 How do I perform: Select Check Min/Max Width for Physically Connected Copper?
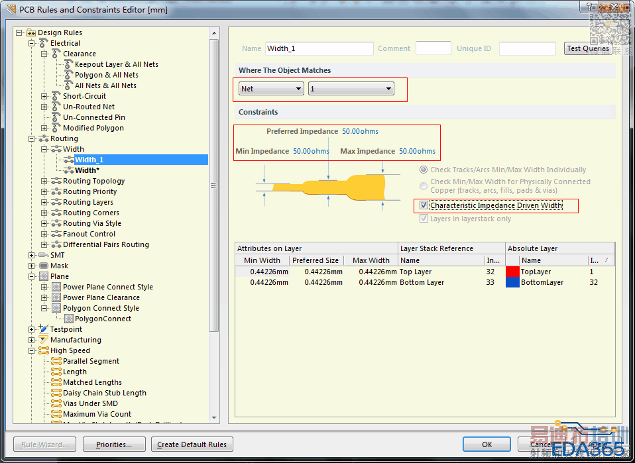pos(424,185)
